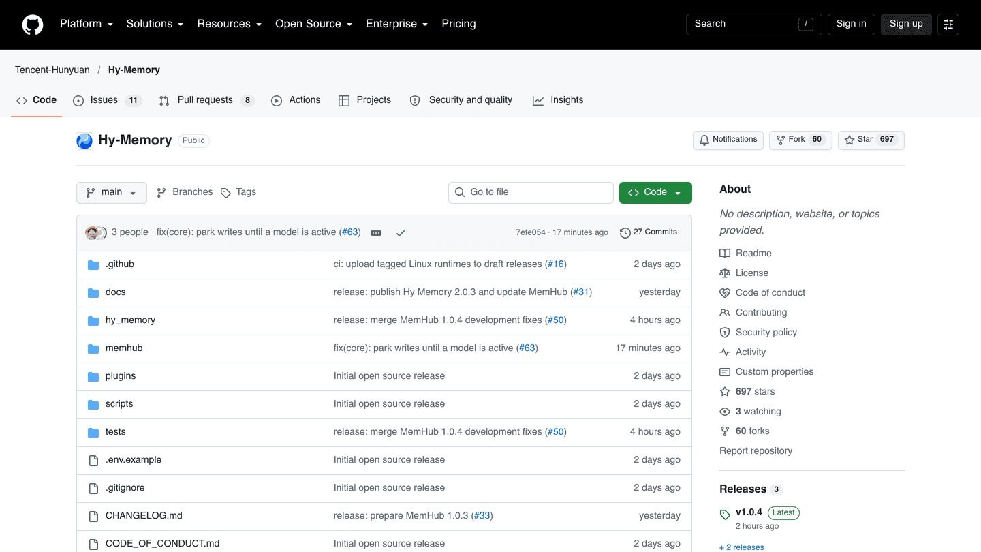Expand the Platform menu

point(86,24)
